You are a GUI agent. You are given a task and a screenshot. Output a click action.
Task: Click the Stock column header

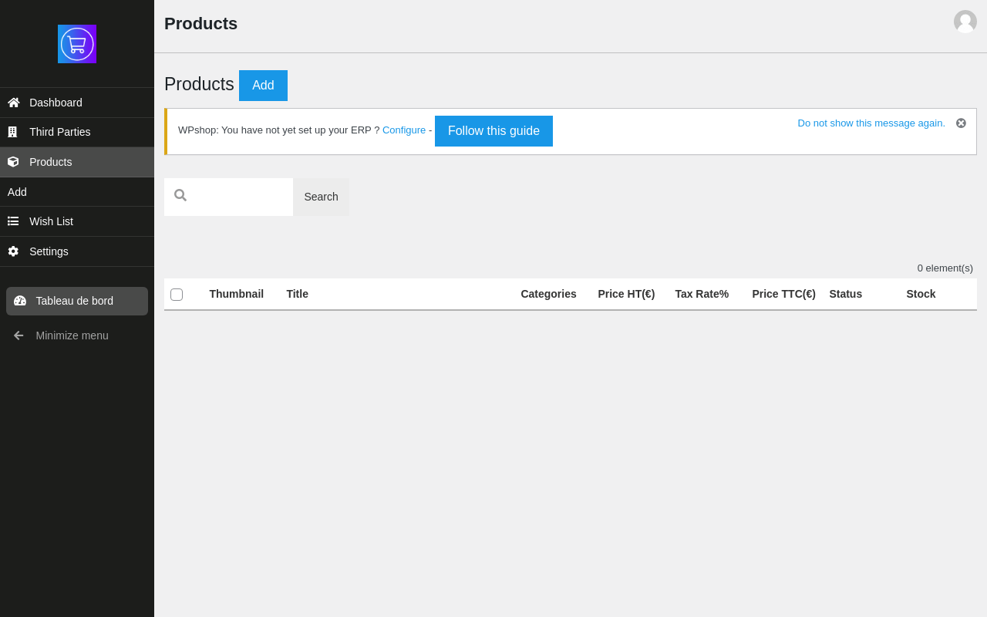coord(921,294)
